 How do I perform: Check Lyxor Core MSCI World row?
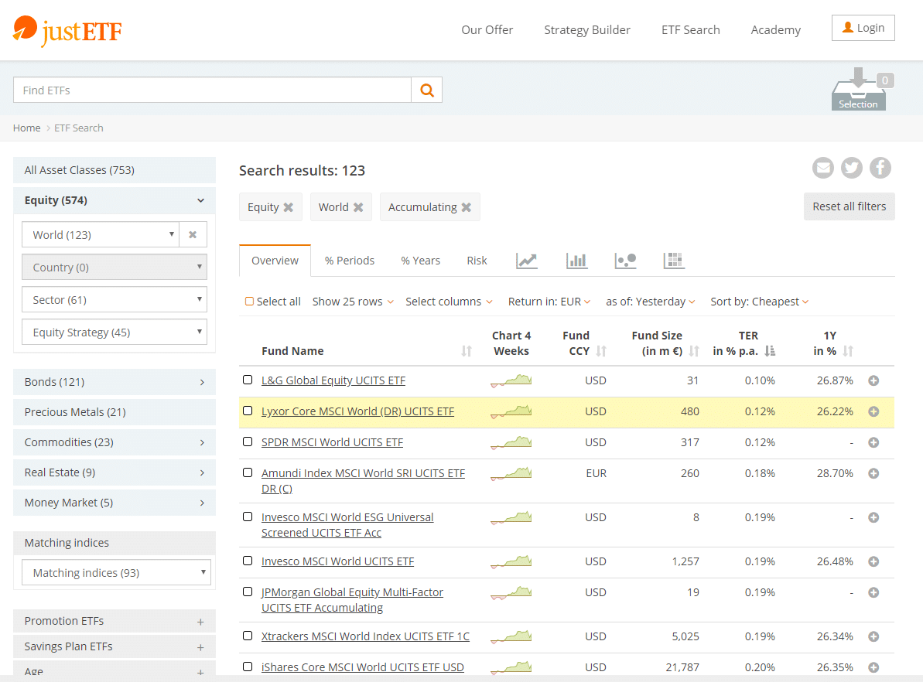248,411
